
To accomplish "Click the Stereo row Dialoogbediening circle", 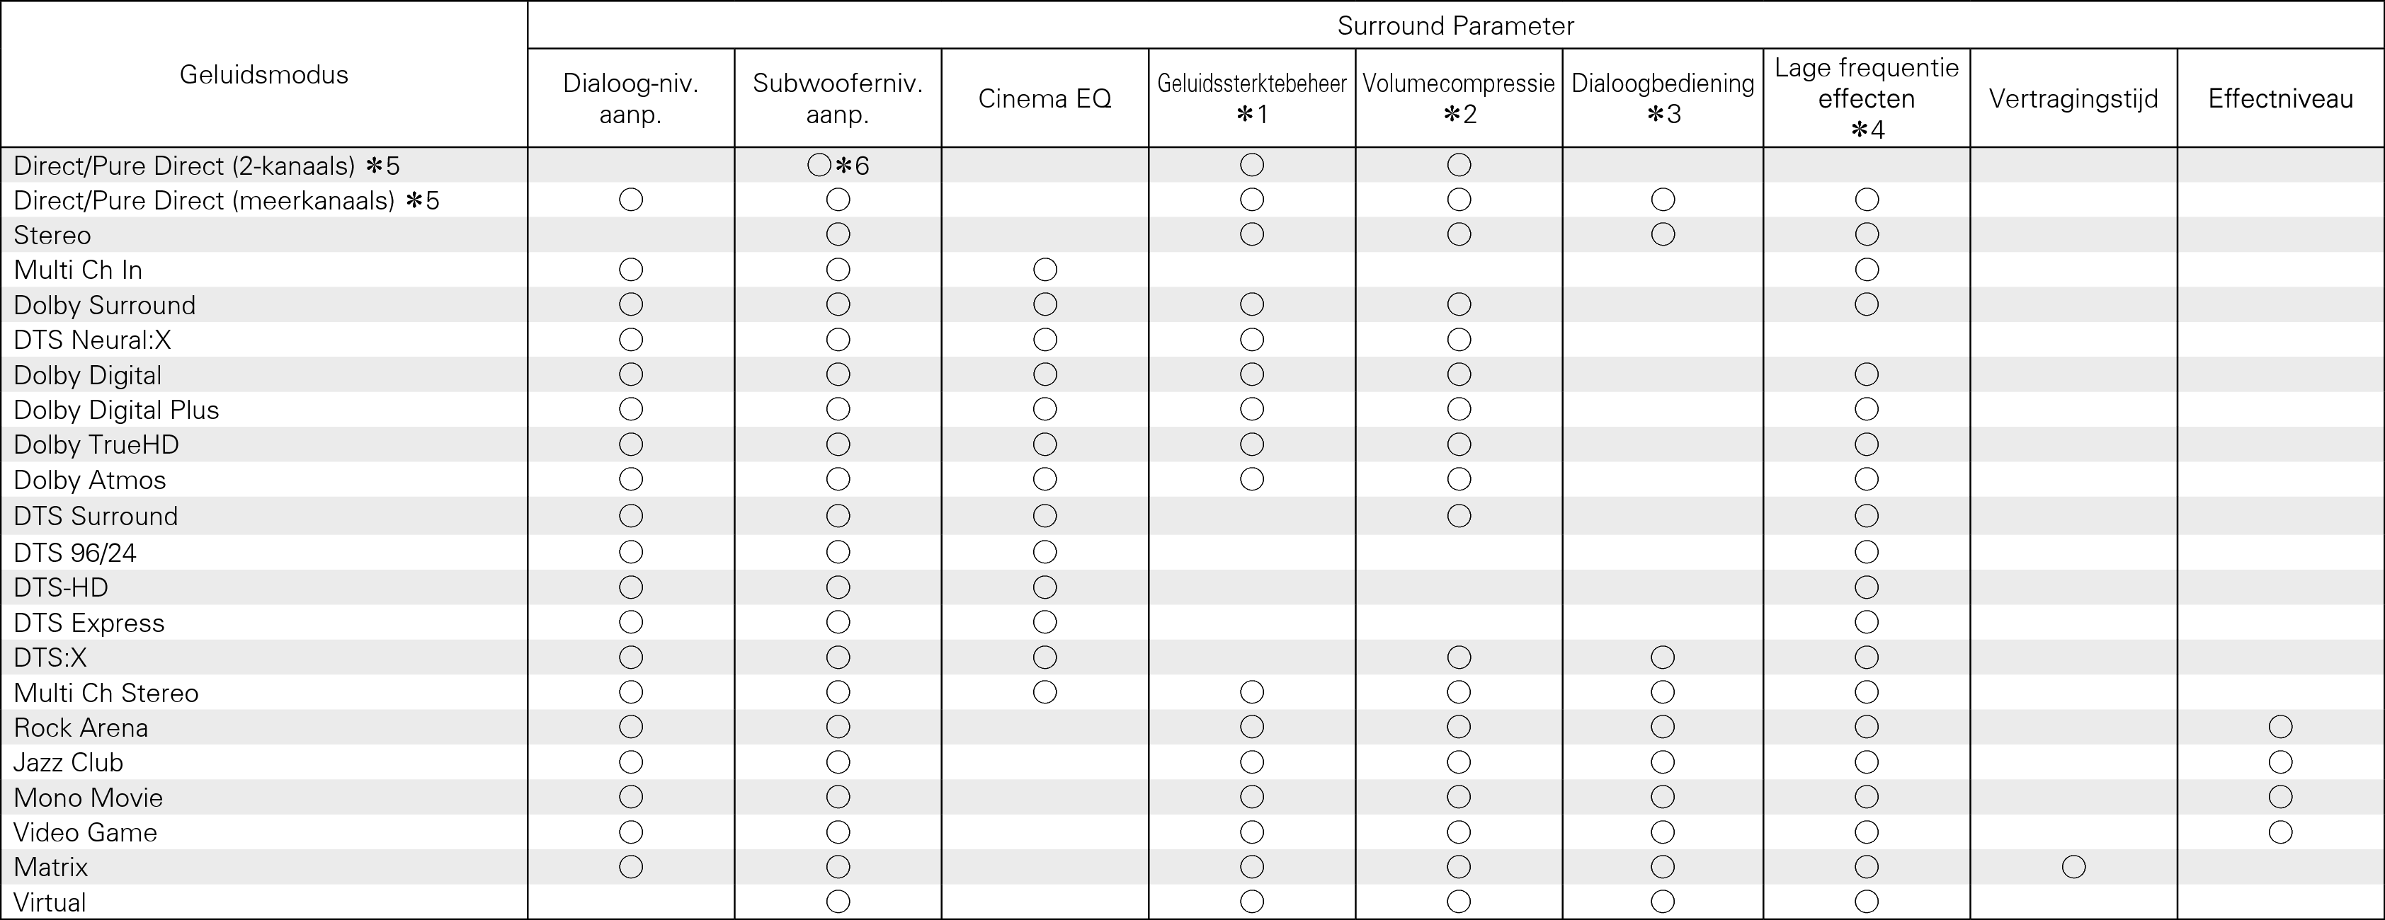I will [1662, 235].
